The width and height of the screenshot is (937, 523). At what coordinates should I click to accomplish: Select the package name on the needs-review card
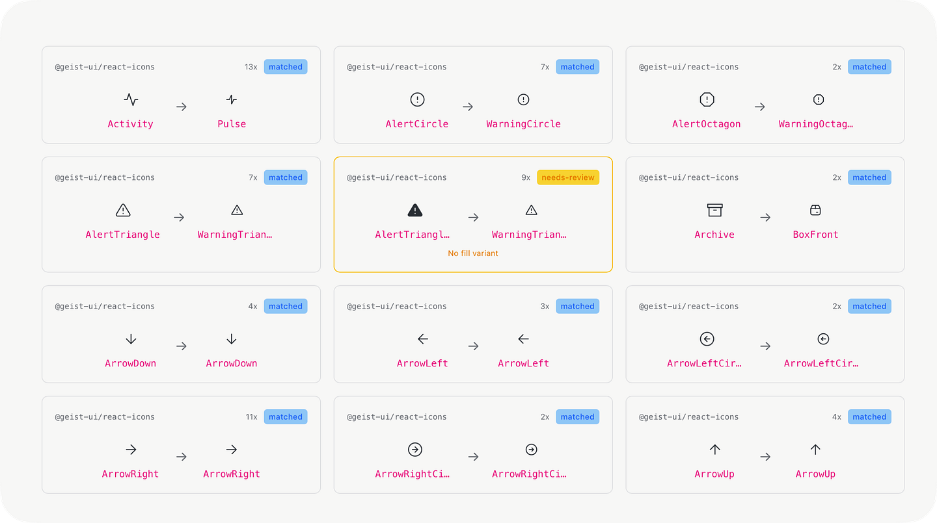397,177
